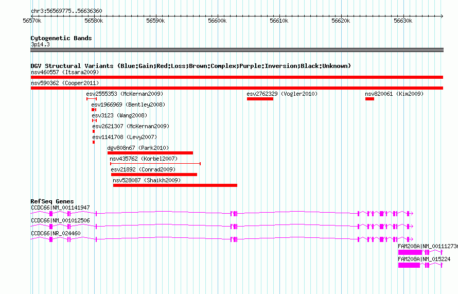
Task: Select the thin nsv435762 interval line
Action: pyautogui.click(x=155, y=164)
